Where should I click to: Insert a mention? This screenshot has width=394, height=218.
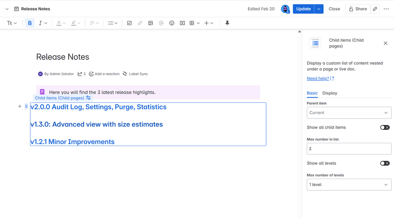(161, 23)
